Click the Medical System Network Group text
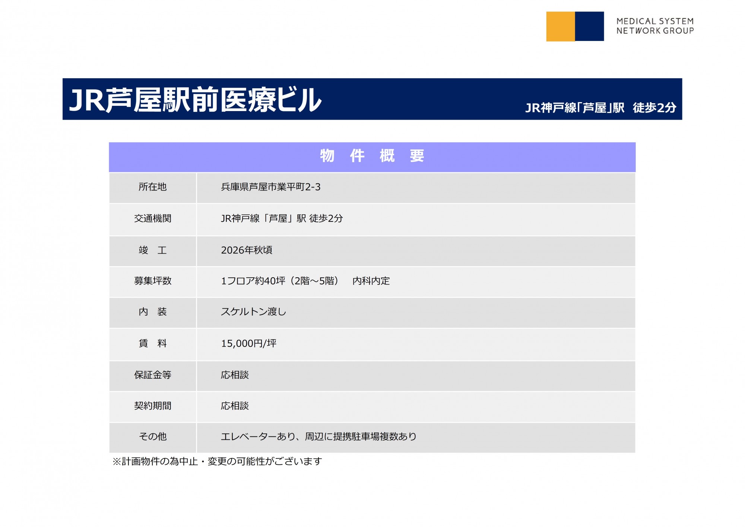The height and width of the screenshot is (527, 745). (x=655, y=26)
